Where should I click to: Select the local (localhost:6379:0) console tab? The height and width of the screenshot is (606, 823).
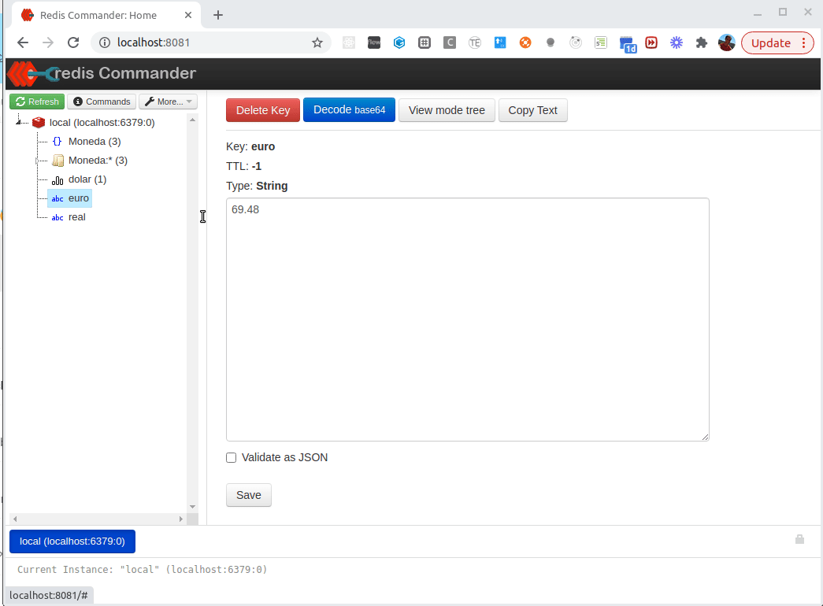coord(72,541)
